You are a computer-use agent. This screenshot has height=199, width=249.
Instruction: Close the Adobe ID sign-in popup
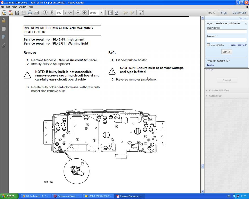tap(246, 24)
